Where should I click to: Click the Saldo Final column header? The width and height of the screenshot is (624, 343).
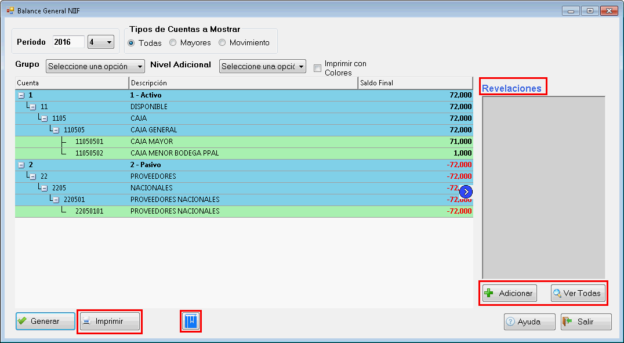coord(415,83)
